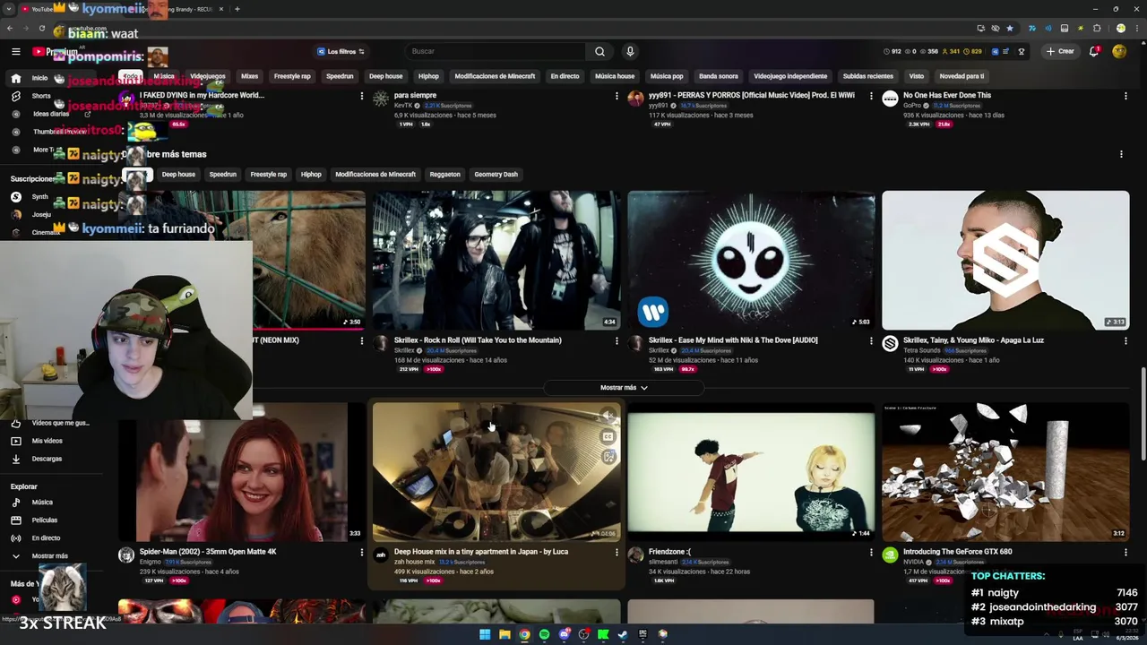1147x645 pixels.
Task: Select the Música house chip
Action: click(615, 76)
